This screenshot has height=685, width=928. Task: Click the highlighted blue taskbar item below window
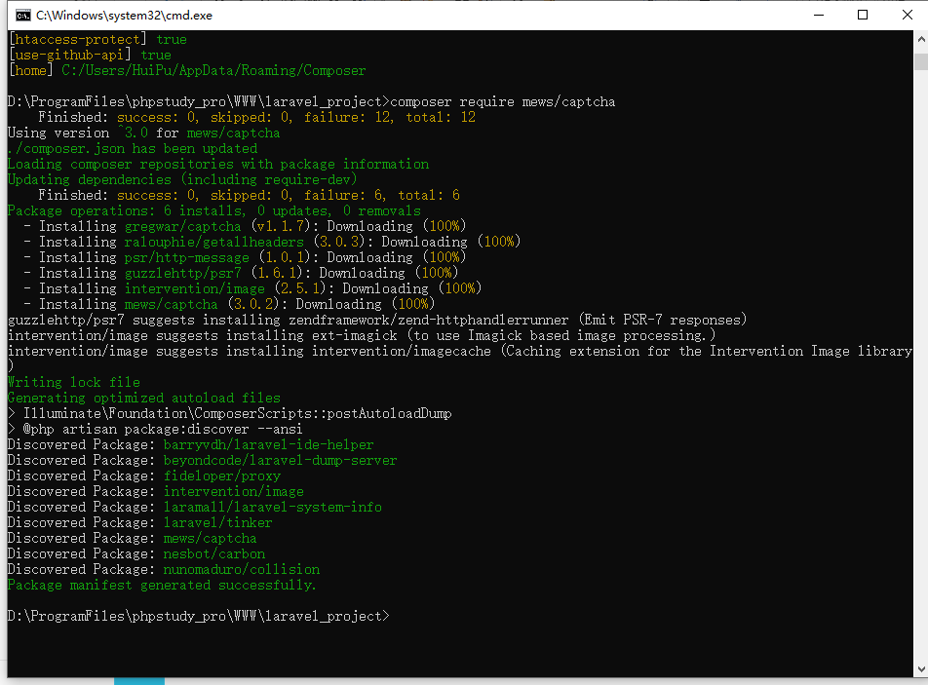[x=139, y=681]
